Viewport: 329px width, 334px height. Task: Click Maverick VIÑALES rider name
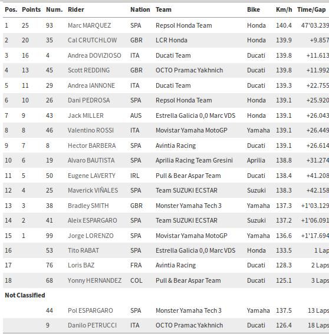93,190
